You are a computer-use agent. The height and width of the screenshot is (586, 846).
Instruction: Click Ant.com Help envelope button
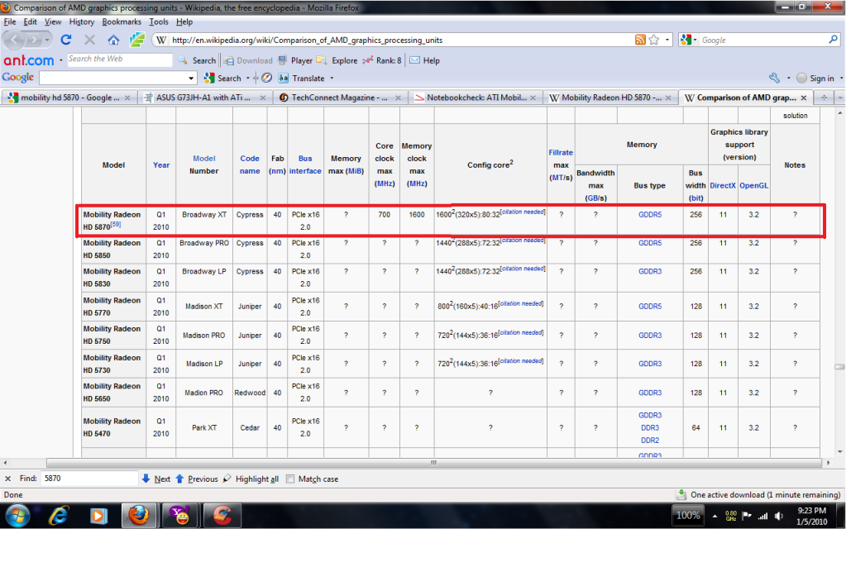[x=424, y=60]
